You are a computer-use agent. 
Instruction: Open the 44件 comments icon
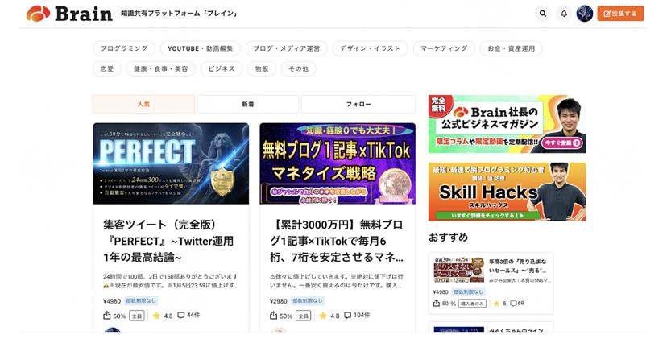181,316
